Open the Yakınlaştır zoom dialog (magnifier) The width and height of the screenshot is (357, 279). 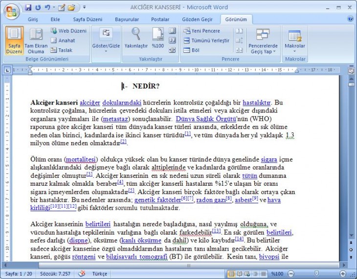click(x=136, y=38)
